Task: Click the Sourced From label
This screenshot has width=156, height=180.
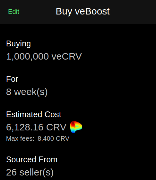Action: [x=32, y=159]
